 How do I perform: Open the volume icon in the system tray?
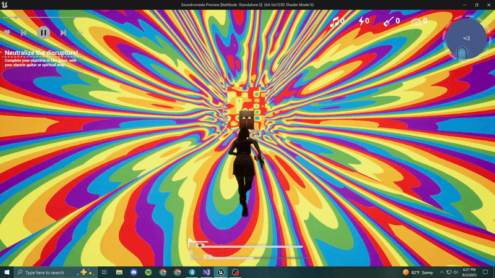tap(455, 272)
